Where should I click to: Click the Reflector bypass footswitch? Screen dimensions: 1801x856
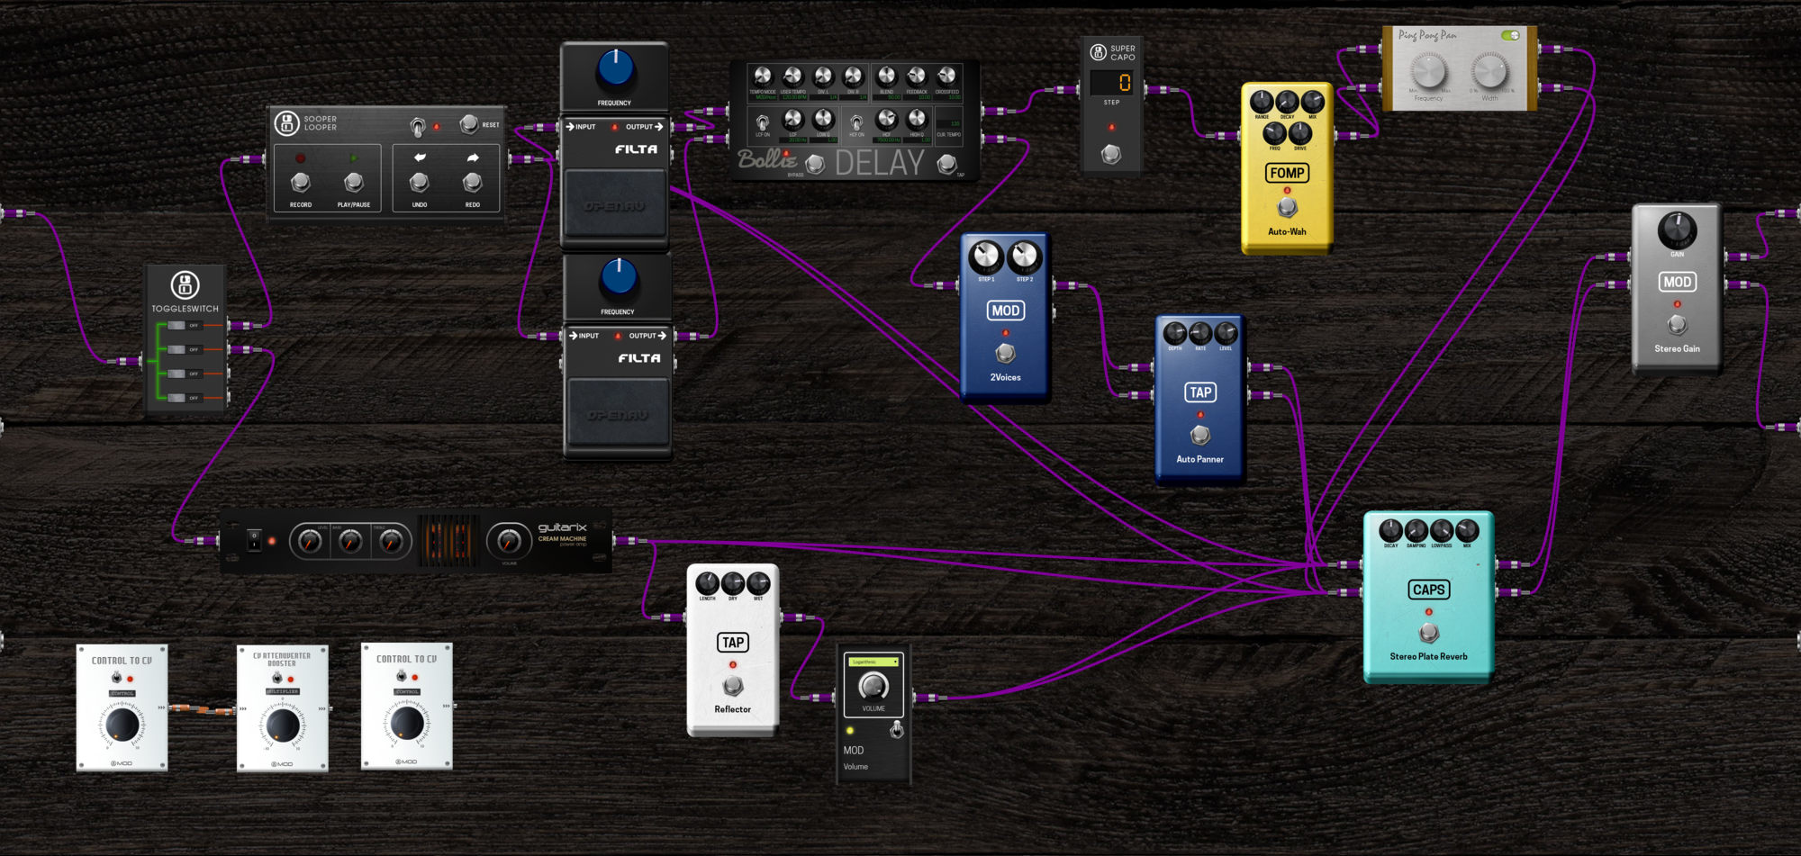[x=734, y=685]
